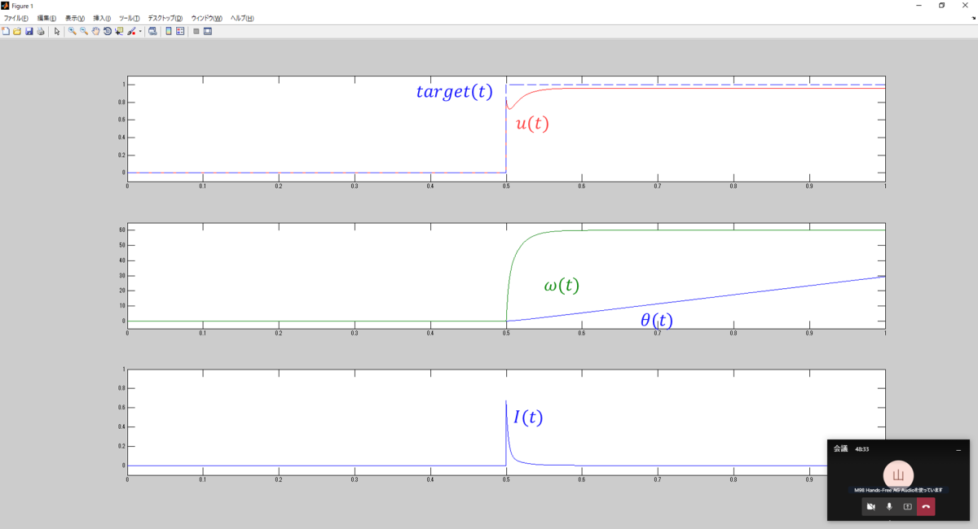
Task: Toggle Edit Plot mode with the arrow tool
Action: 58,32
